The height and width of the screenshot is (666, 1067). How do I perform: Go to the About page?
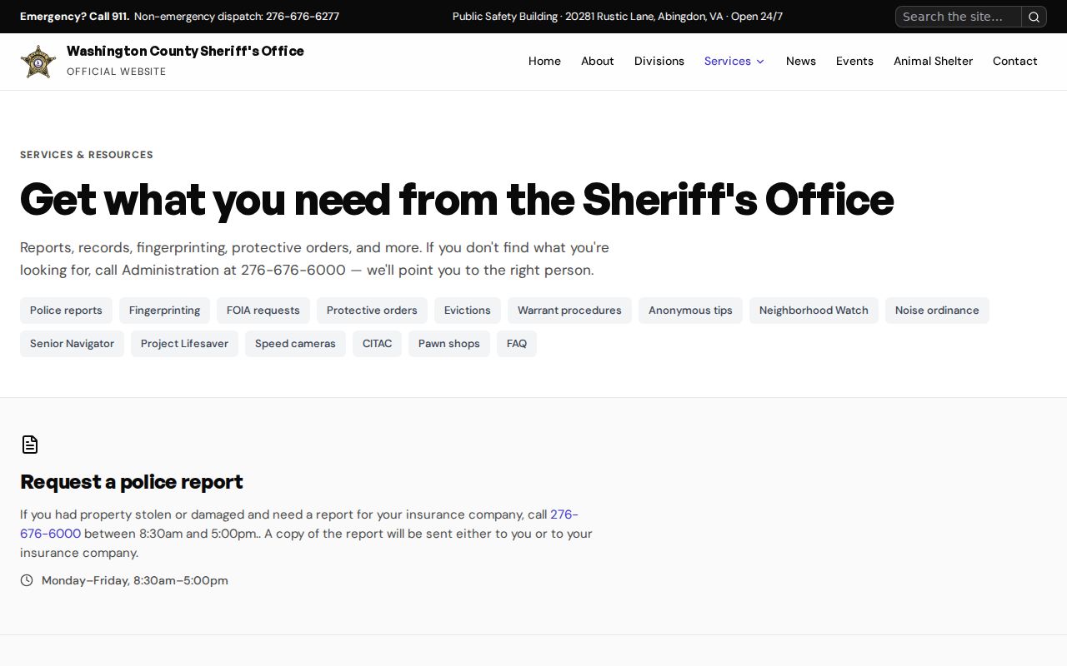[x=598, y=61]
